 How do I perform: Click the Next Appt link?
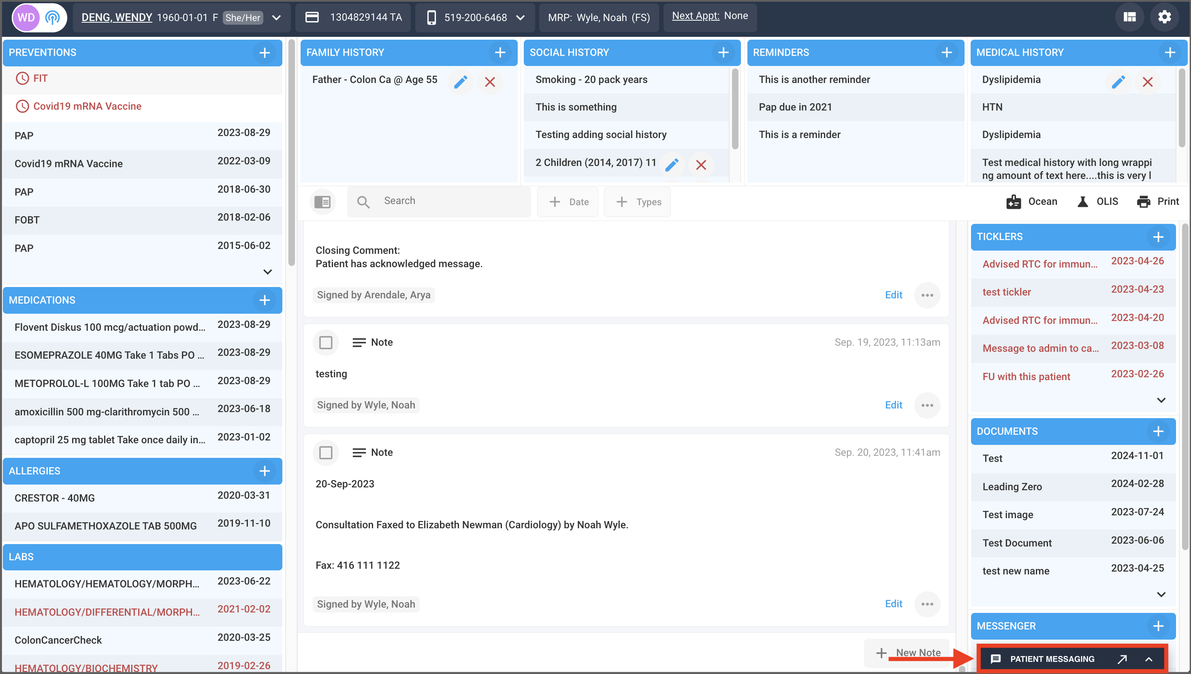click(695, 16)
